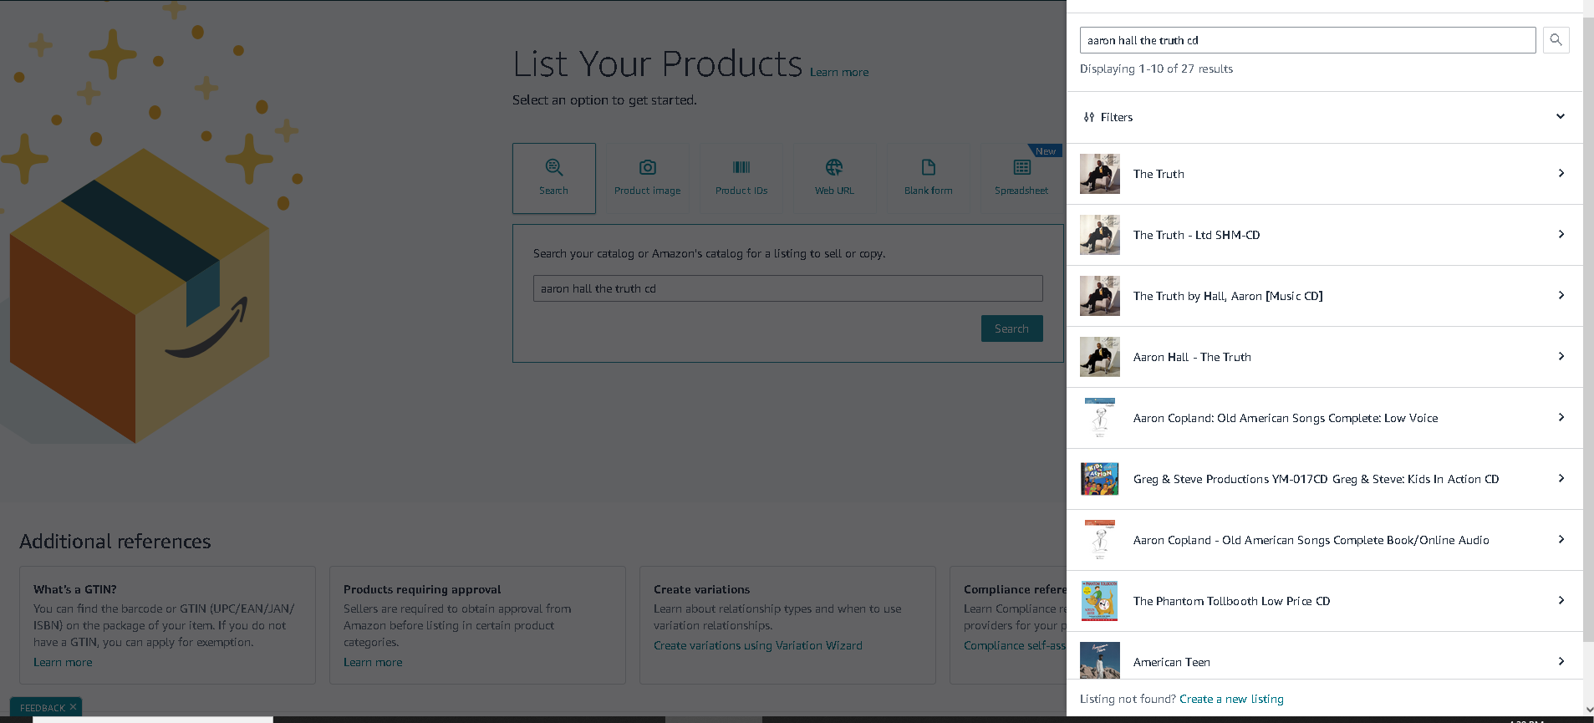This screenshot has width=1594, height=723.
Task: Click the results panel search box
Action: point(1307,40)
